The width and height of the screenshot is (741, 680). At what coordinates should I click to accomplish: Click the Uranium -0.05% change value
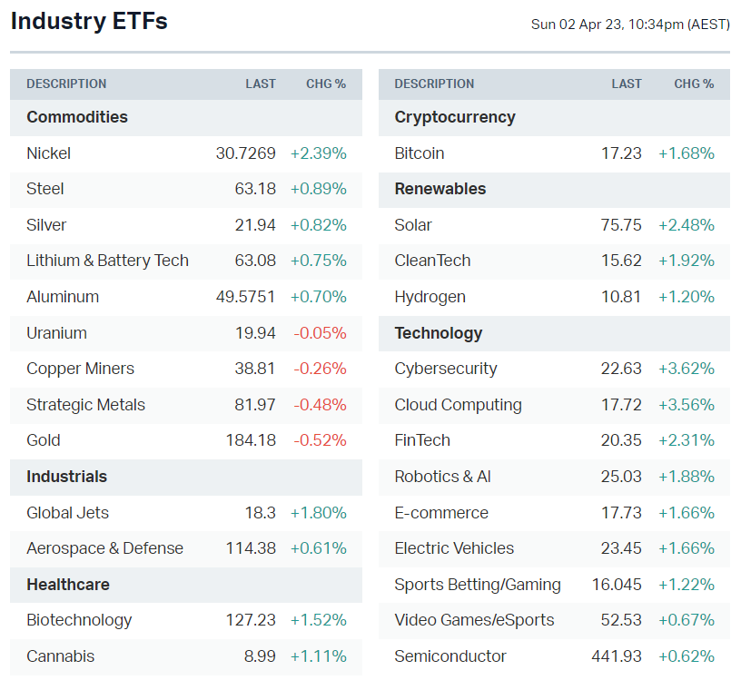[320, 333]
